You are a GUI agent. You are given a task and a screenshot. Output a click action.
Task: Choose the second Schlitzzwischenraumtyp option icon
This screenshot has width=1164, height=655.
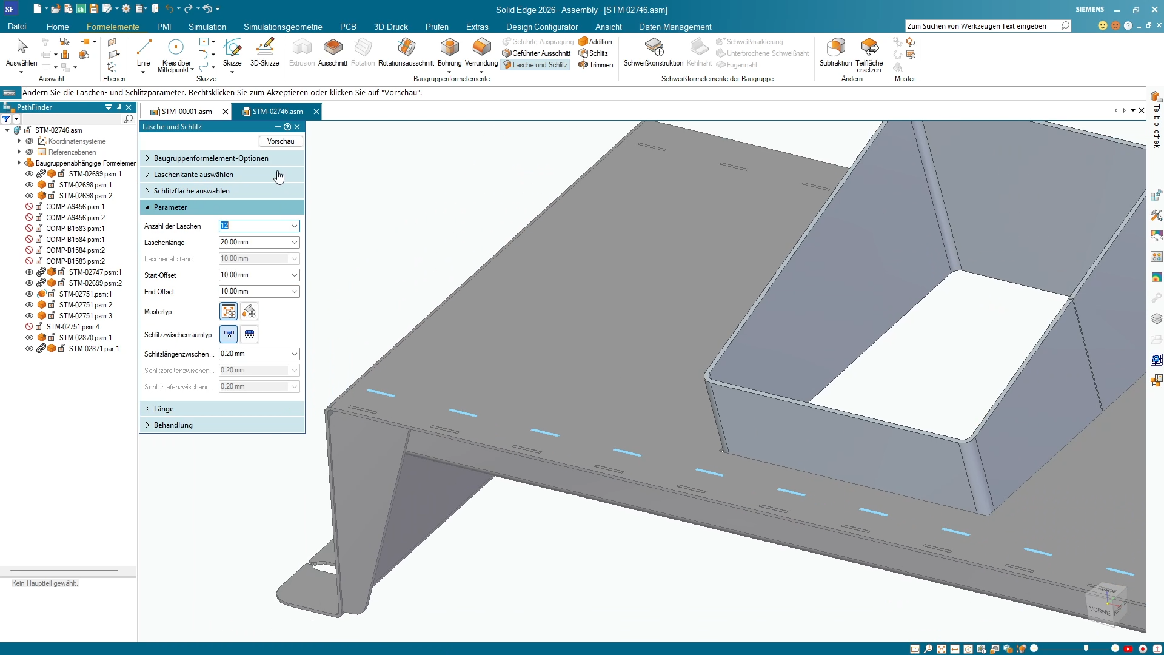(249, 334)
